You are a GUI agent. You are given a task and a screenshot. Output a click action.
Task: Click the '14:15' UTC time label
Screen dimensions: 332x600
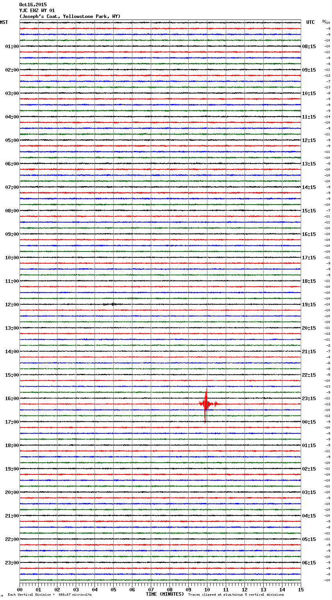tap(309, 187)
